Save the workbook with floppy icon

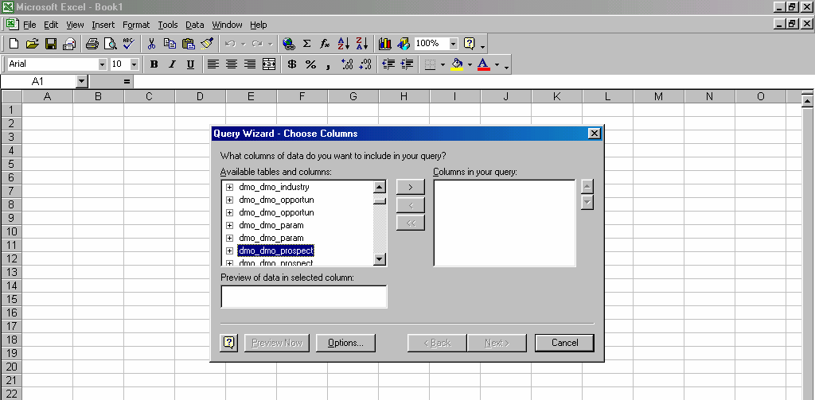(51, 45)
